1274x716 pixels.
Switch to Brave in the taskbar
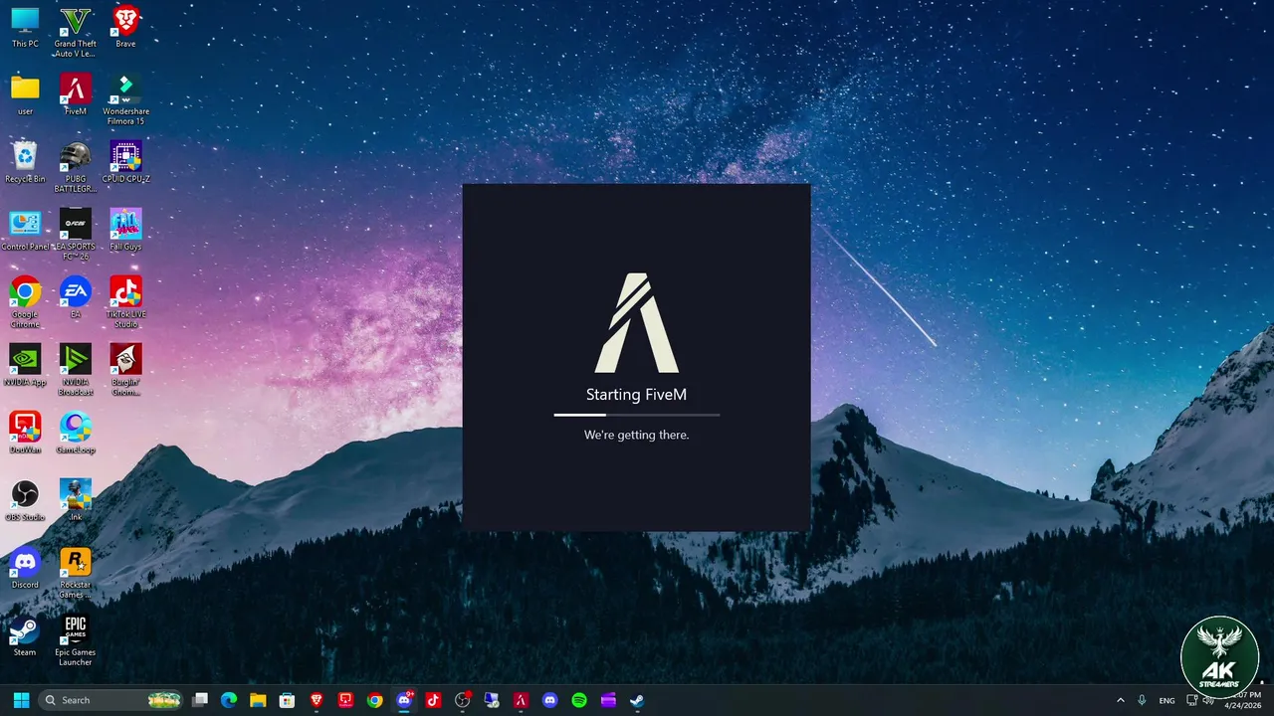[317, 700]
